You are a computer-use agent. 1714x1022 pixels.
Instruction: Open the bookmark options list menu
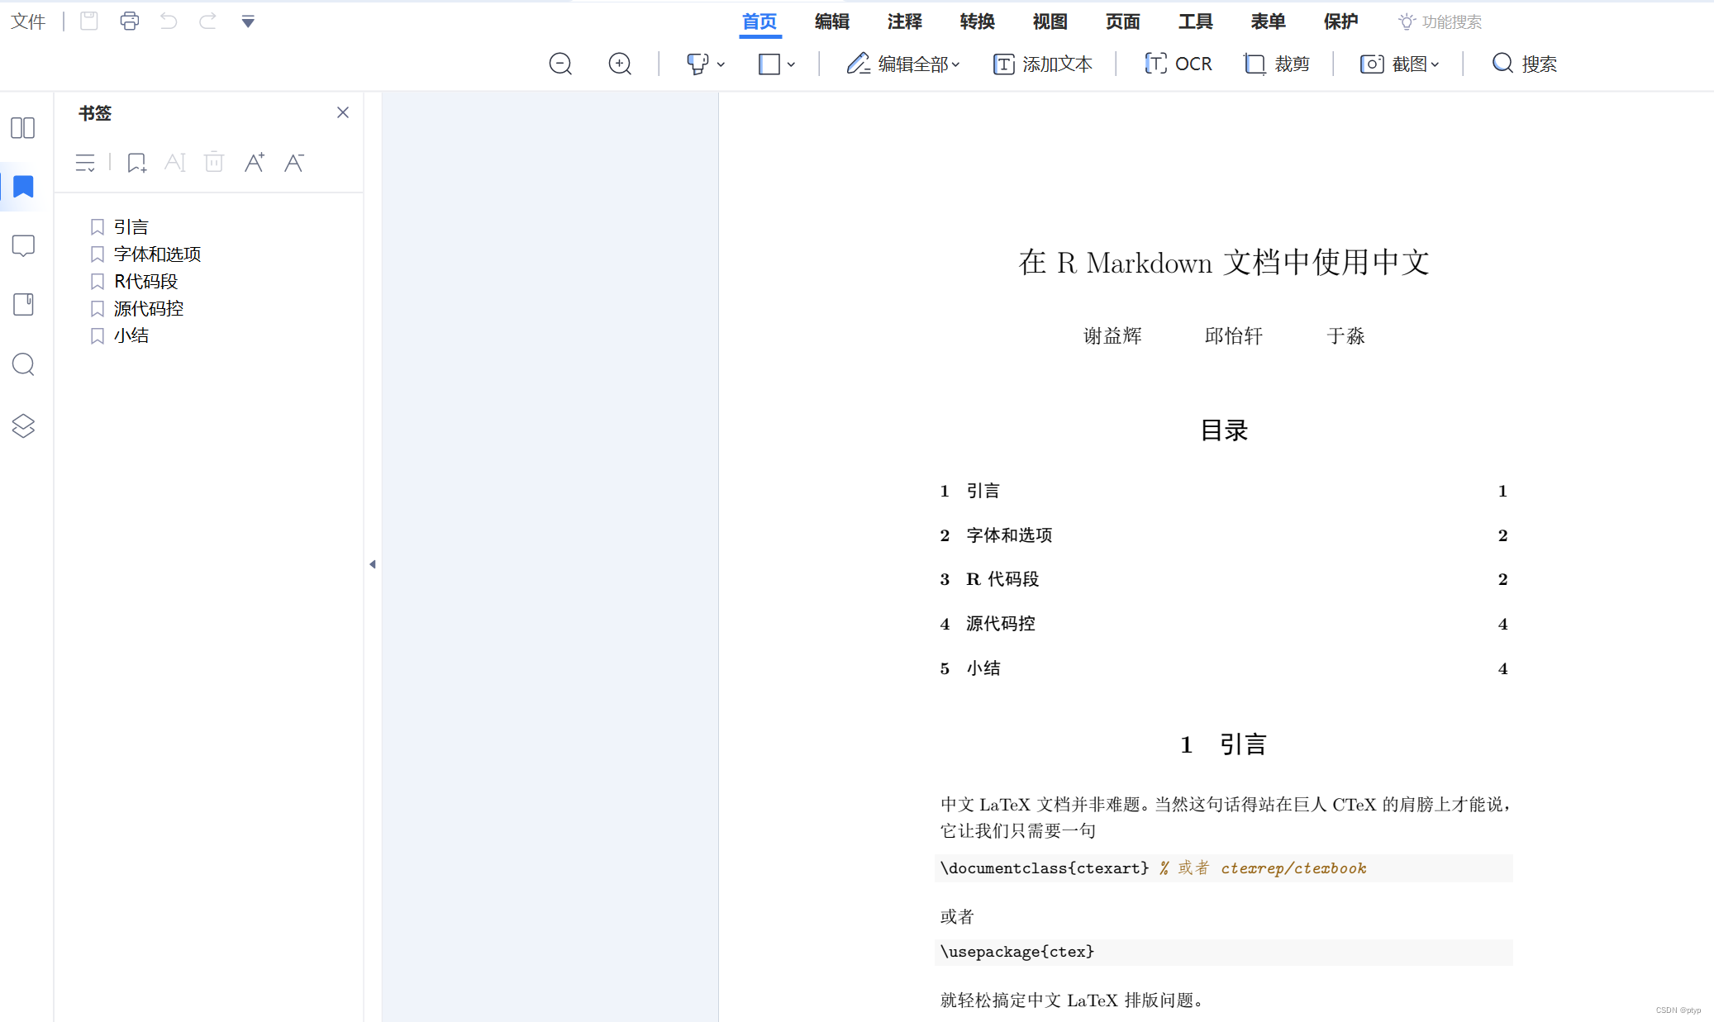click(x=85, y=163)
